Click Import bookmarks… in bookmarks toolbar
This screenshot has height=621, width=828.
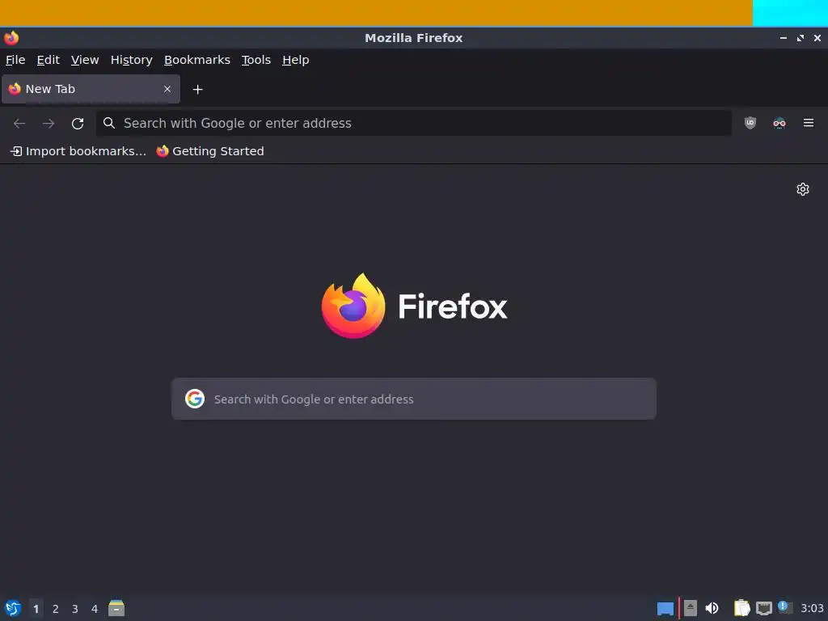pyautogui.click(x=78, y=151)
